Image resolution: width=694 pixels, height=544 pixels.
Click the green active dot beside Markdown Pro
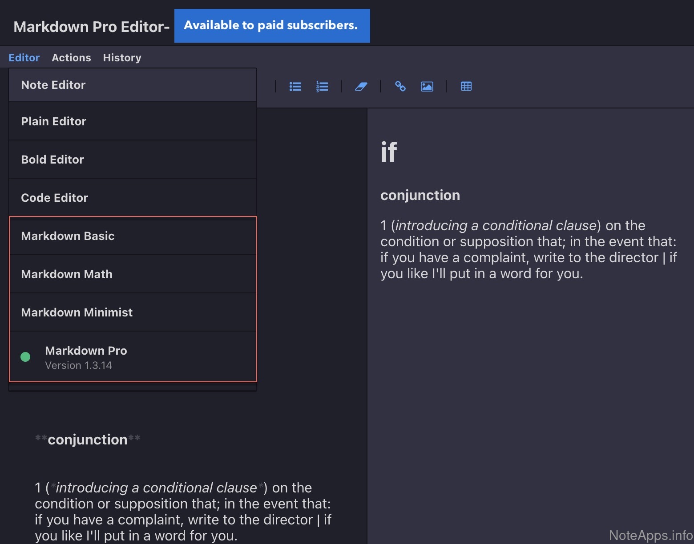point(25,357)
